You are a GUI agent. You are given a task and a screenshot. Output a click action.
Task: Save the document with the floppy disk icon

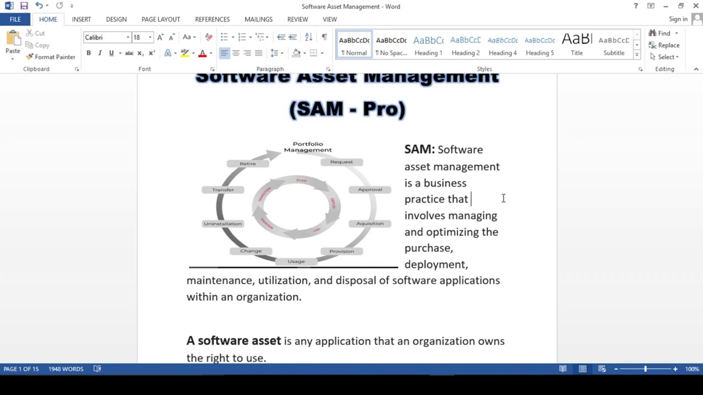tap(24, 6)
